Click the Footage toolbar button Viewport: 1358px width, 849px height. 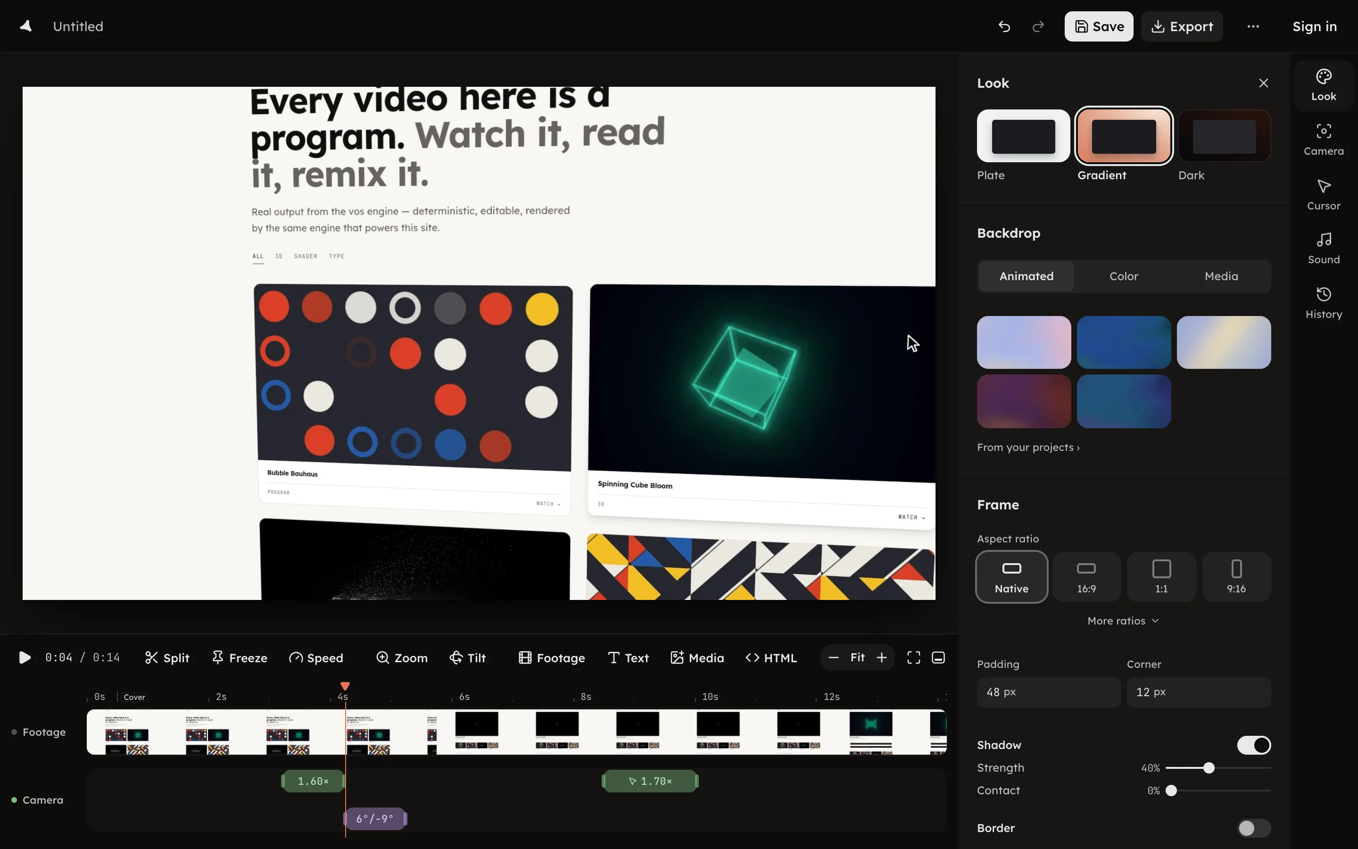point(552,658)
